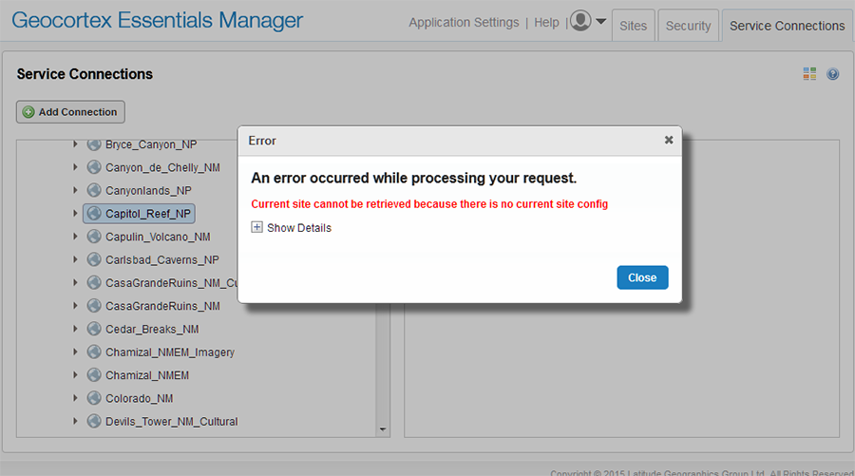This screenshot has width=855, height=476.
Task: Select the Canyonlands_NP connection
Action: click(148, 191)
